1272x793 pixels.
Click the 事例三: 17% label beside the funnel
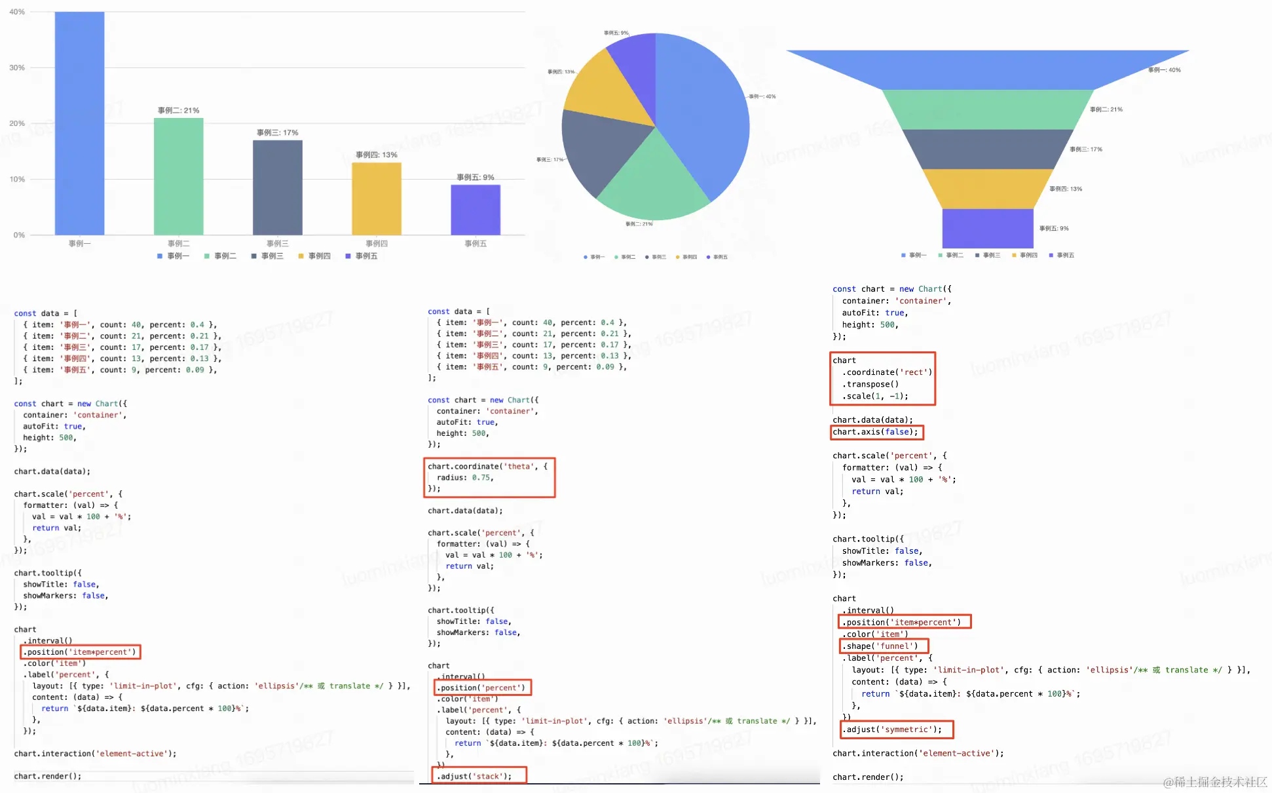pyautogui.click(x=1086, y=149)
